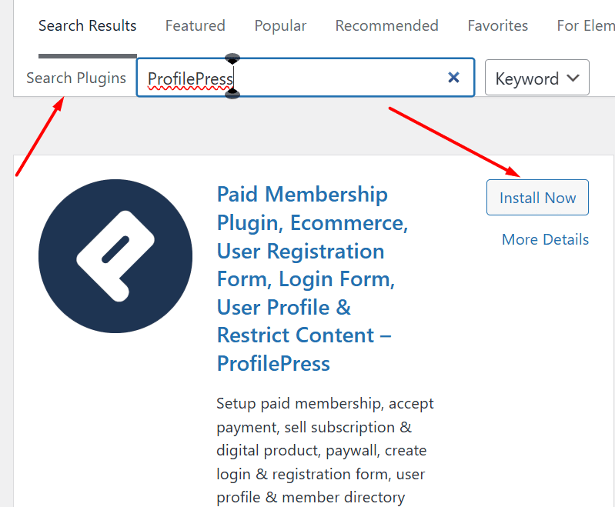
Task: Open the More Details link
Action: tap(545, 239)
